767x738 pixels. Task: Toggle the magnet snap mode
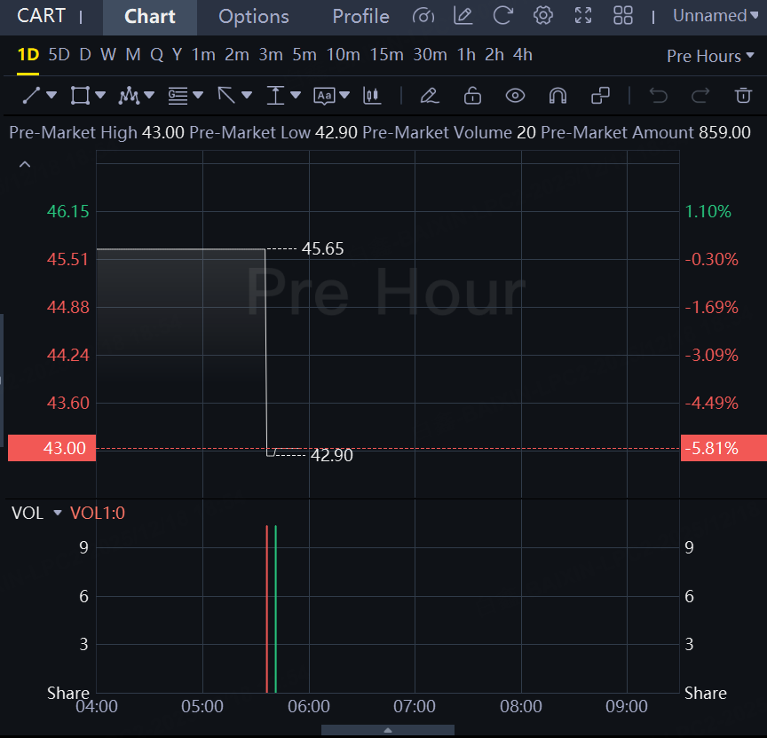[557, 95]
